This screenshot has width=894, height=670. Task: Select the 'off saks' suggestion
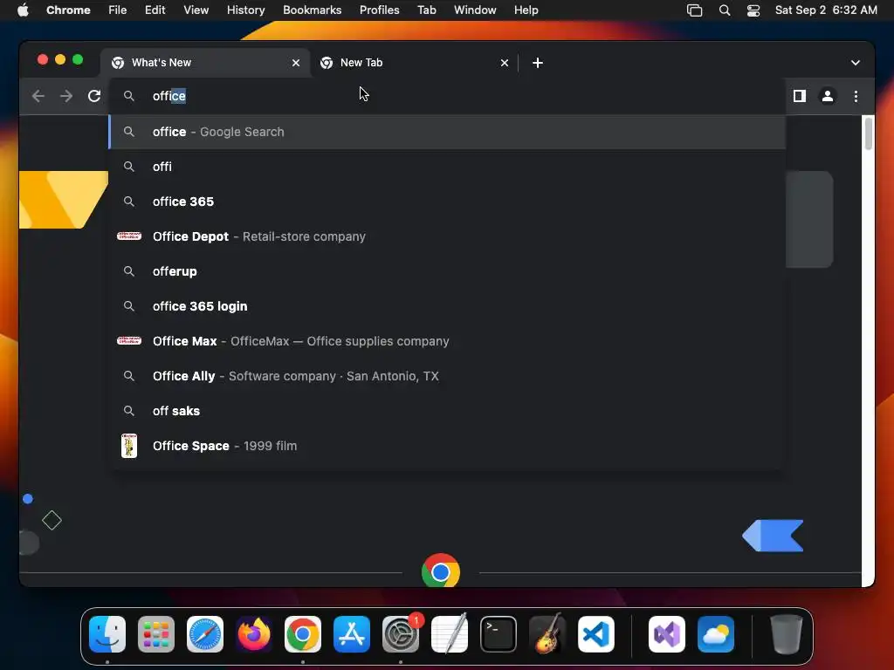[448, 411]
